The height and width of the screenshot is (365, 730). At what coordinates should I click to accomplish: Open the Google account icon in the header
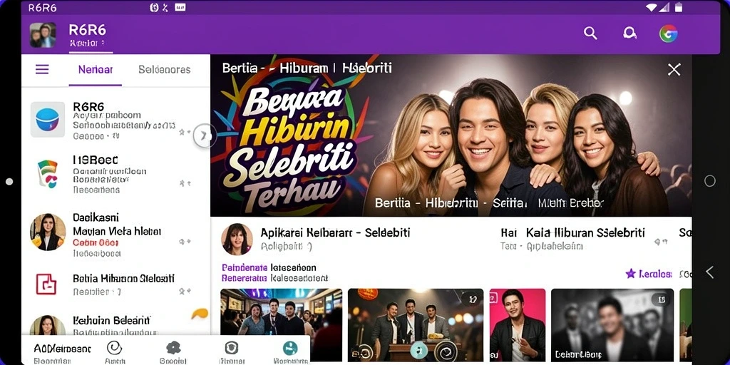click(x=668, y=34)
